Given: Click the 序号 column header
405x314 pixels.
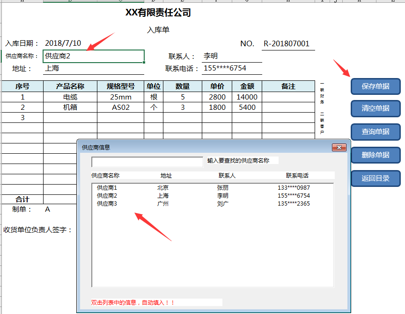Looking at the screenshot, I should (x=22, y=86).
